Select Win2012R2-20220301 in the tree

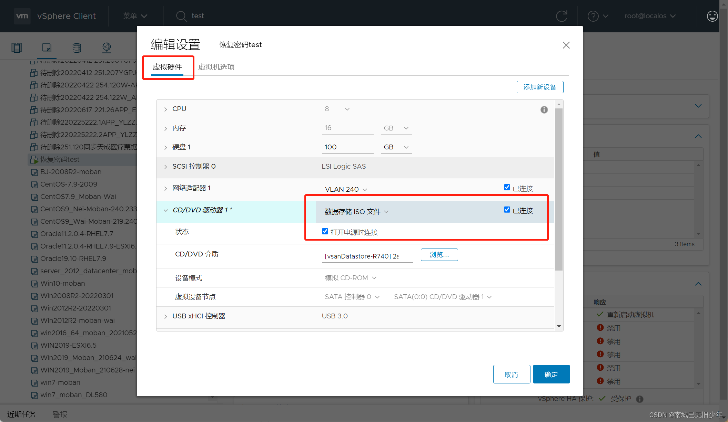[x=75, y=308]
